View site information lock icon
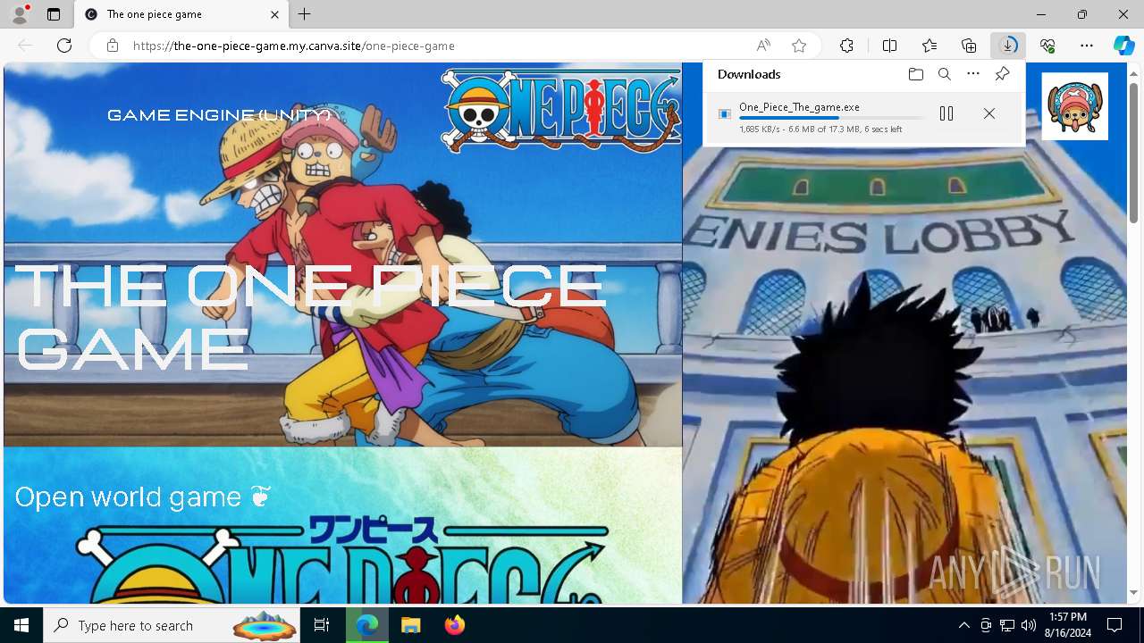Screen dimensions: 1144x643 pos(112,46)
